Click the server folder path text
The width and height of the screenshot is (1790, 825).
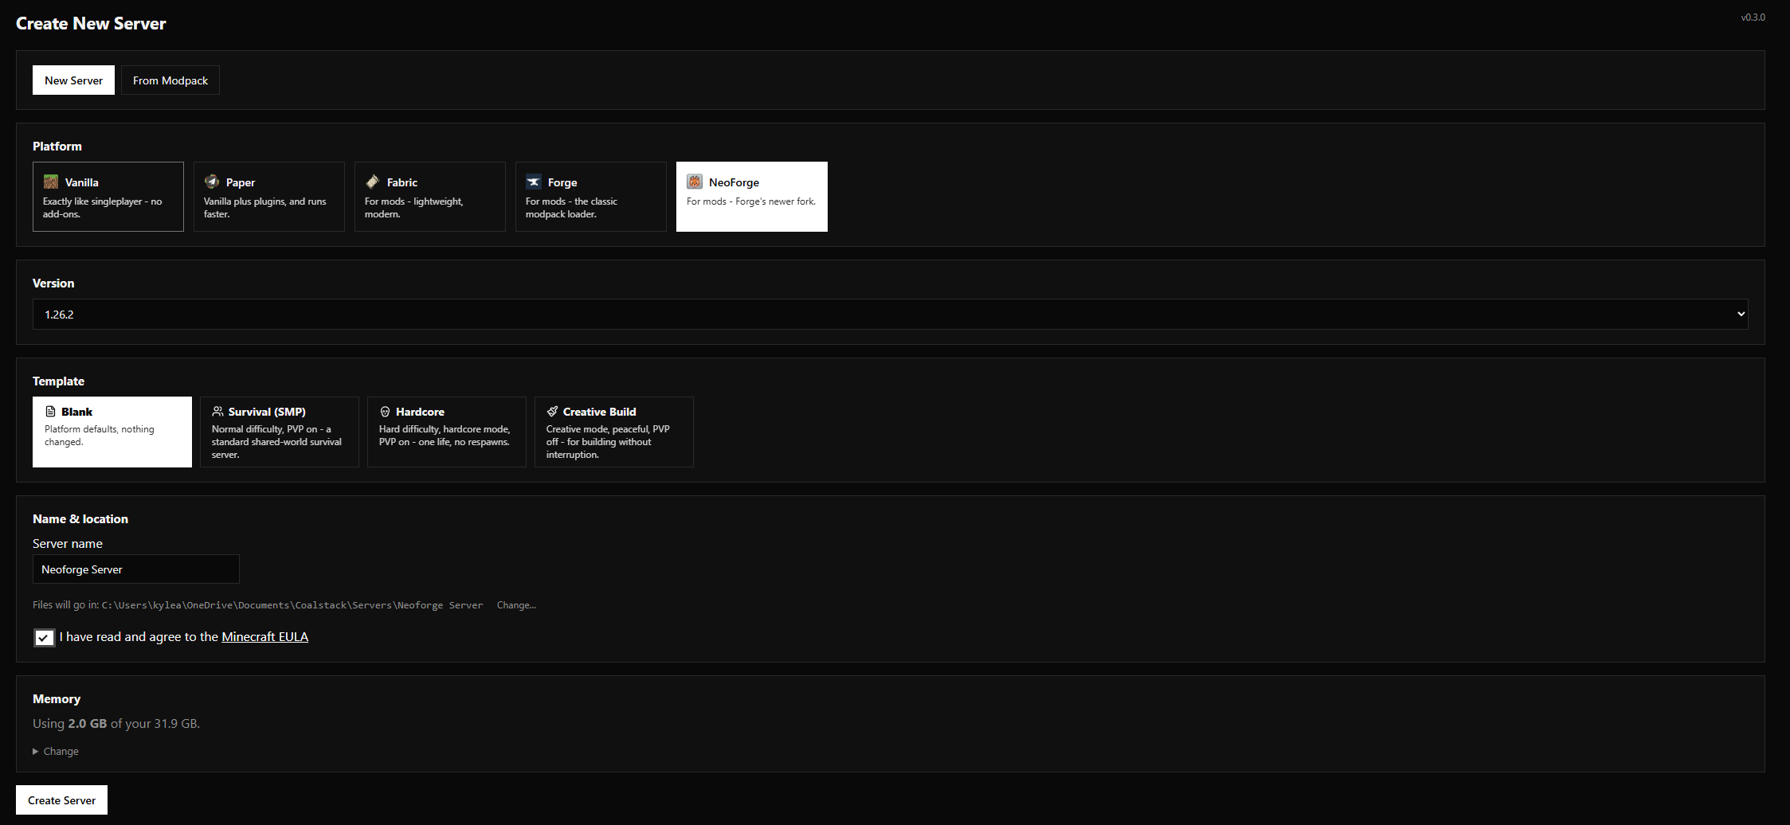[292, 605]
